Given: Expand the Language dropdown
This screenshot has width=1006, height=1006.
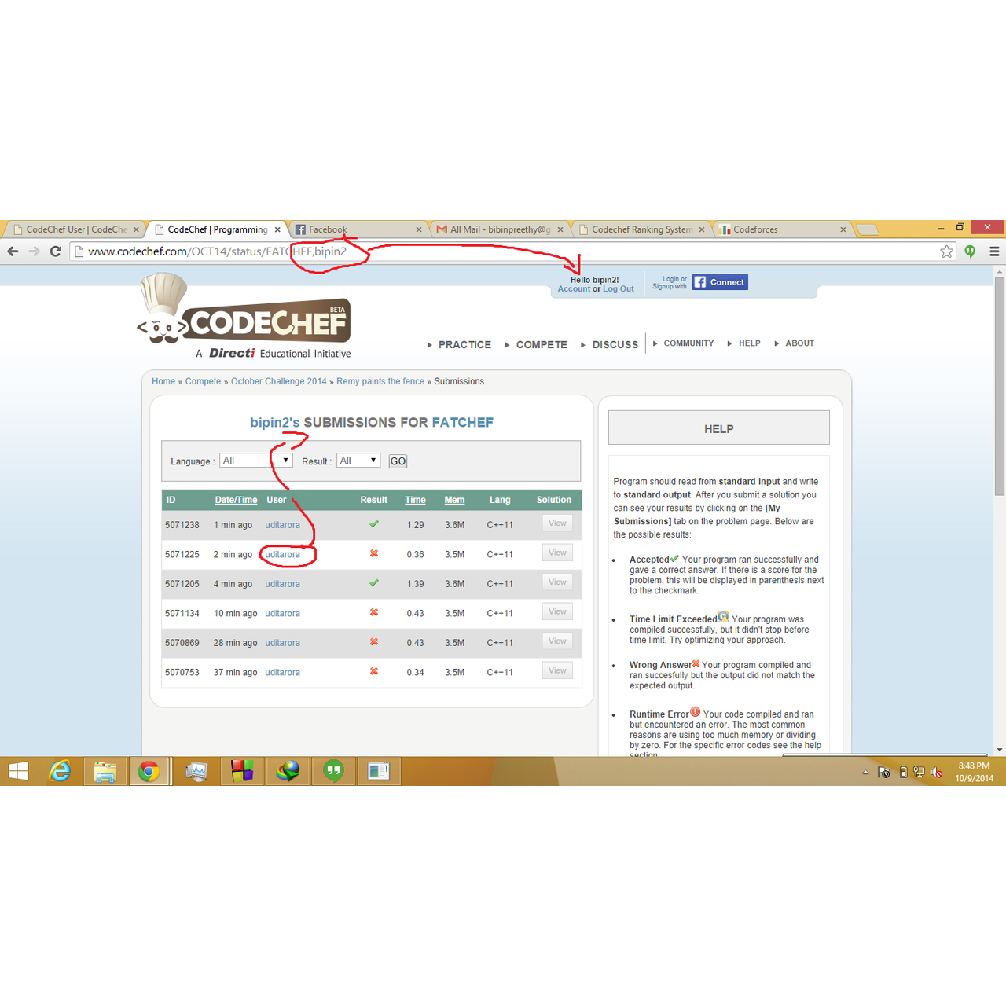Looking at the screenshot, I should point(256,461).
